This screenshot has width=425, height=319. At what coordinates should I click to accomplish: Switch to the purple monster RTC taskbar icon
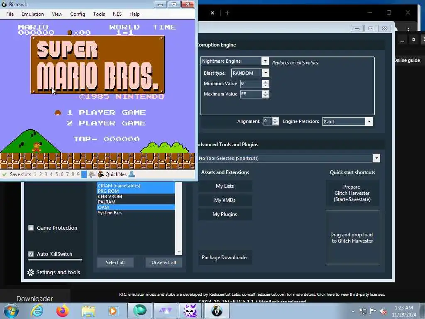190,311
